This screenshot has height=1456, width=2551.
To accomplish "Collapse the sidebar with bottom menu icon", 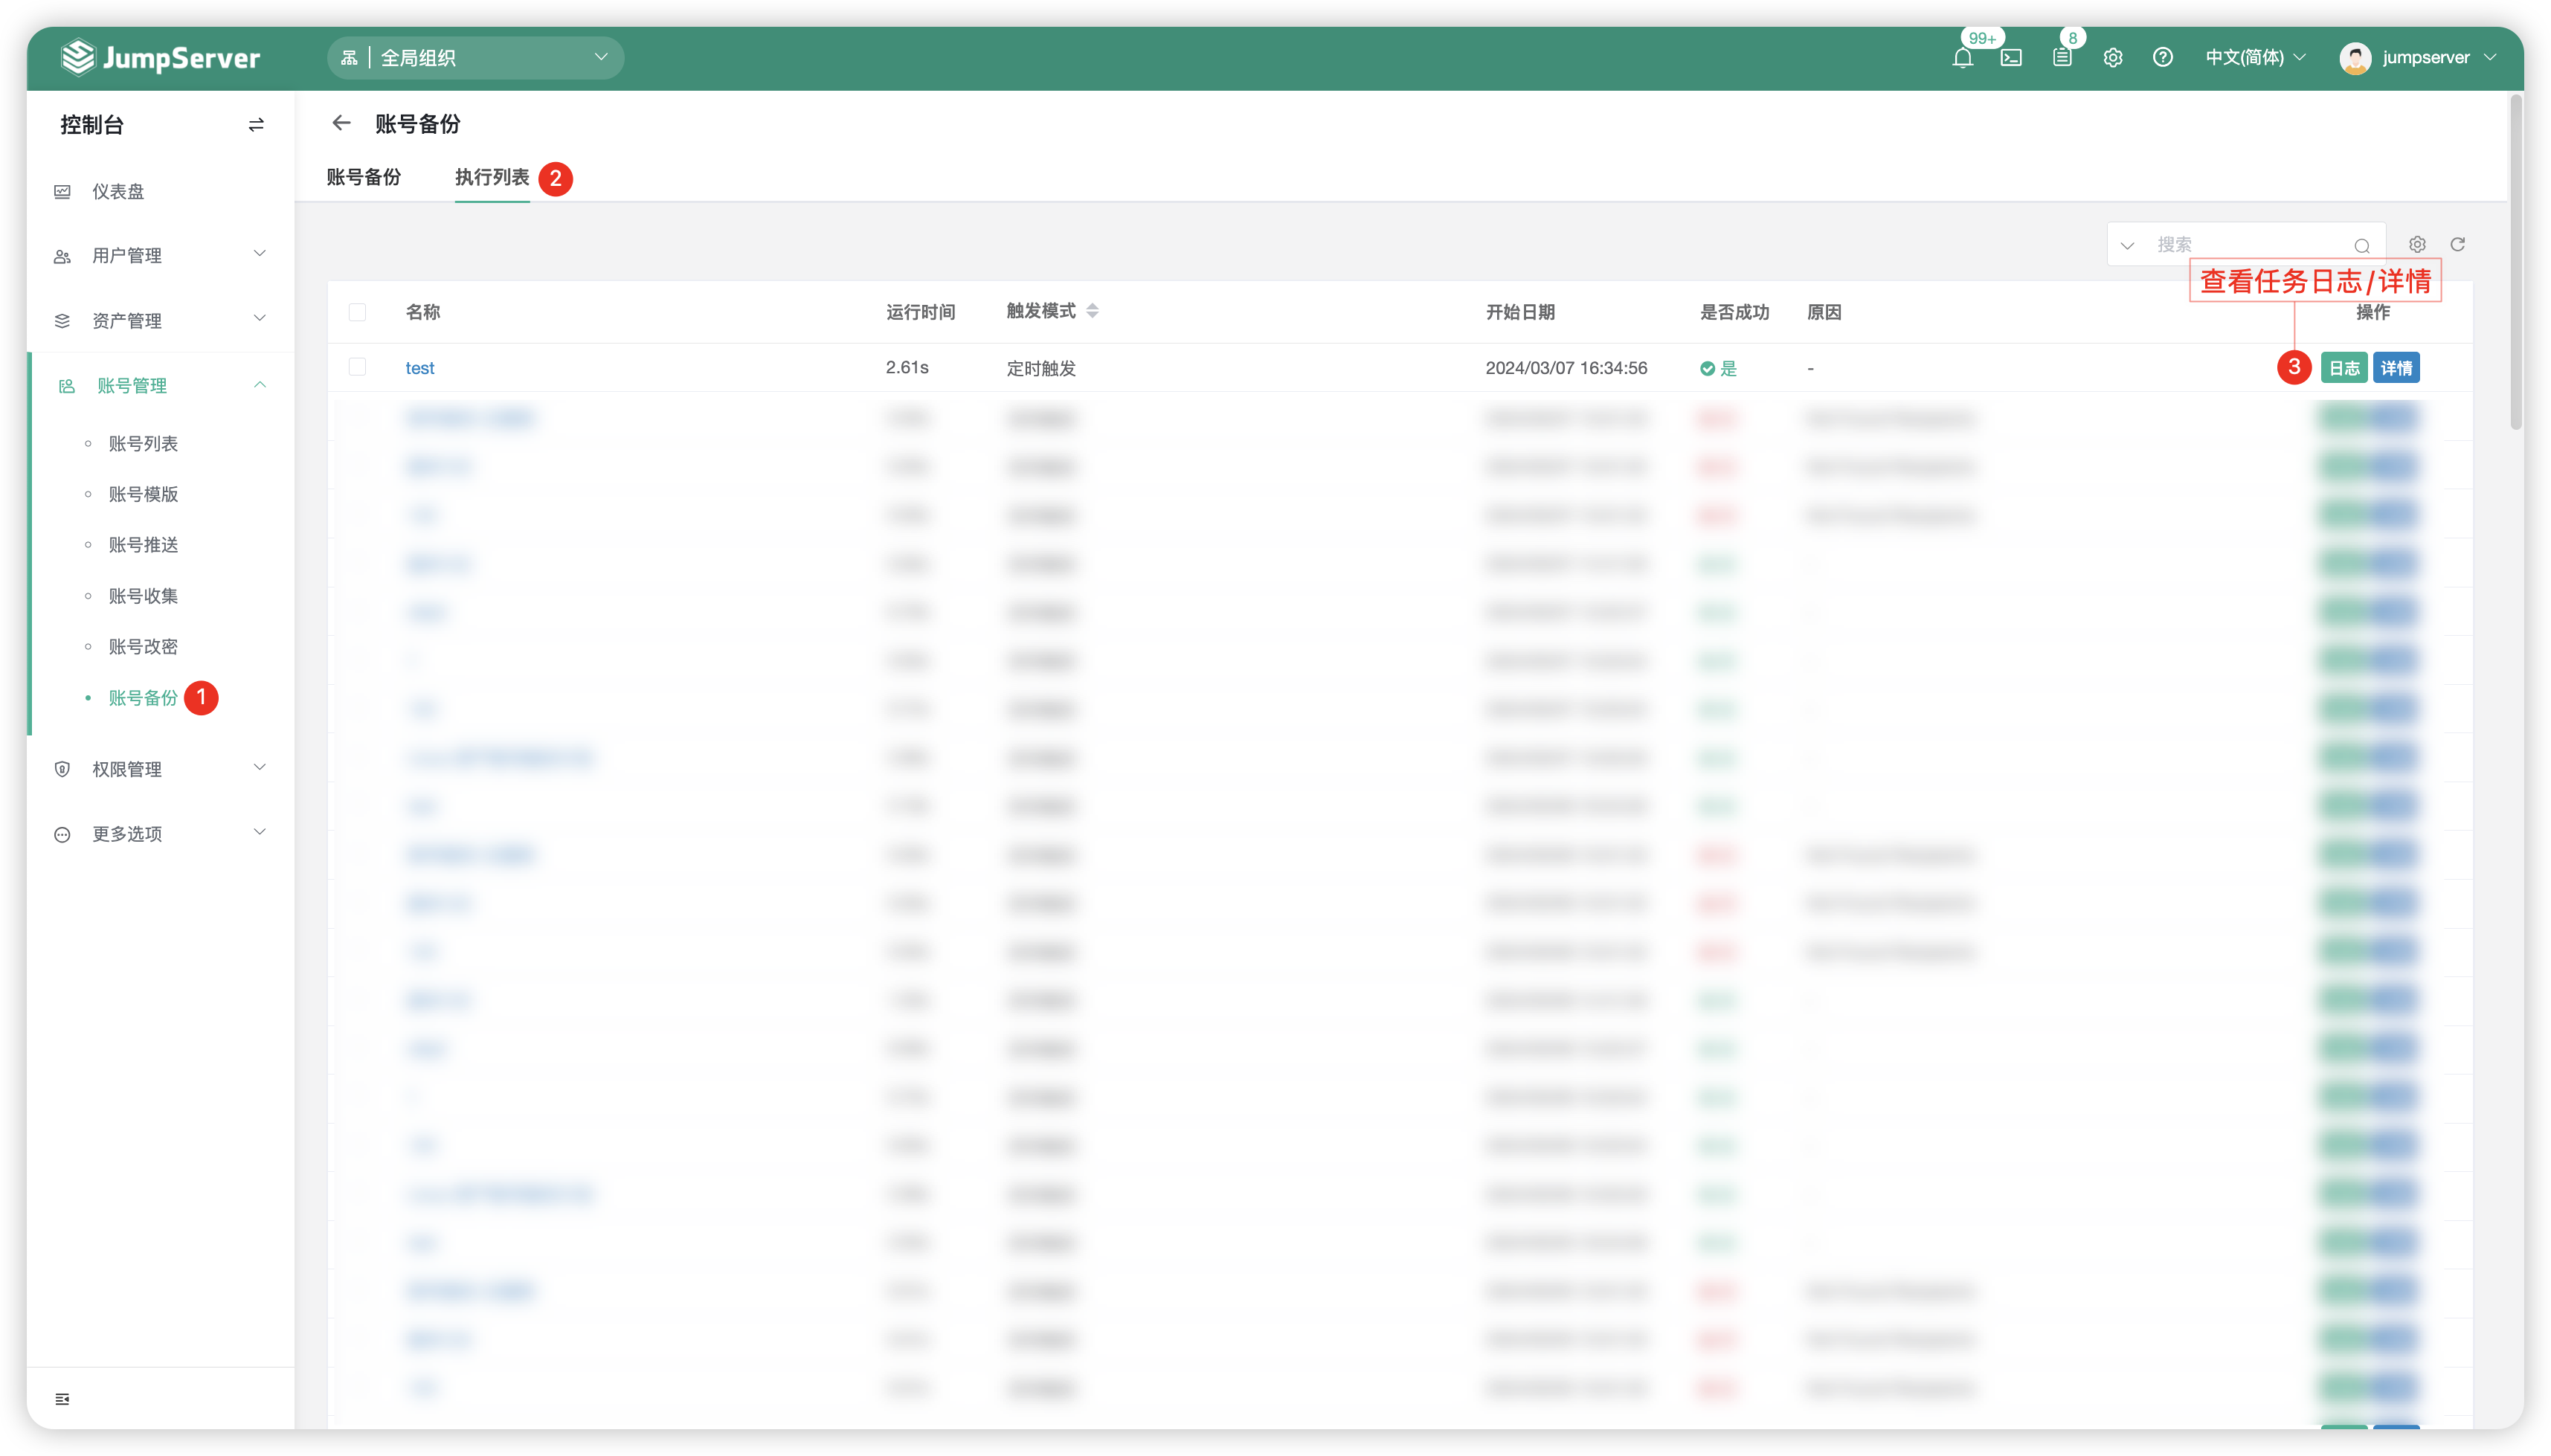I will click(62, 1398).
